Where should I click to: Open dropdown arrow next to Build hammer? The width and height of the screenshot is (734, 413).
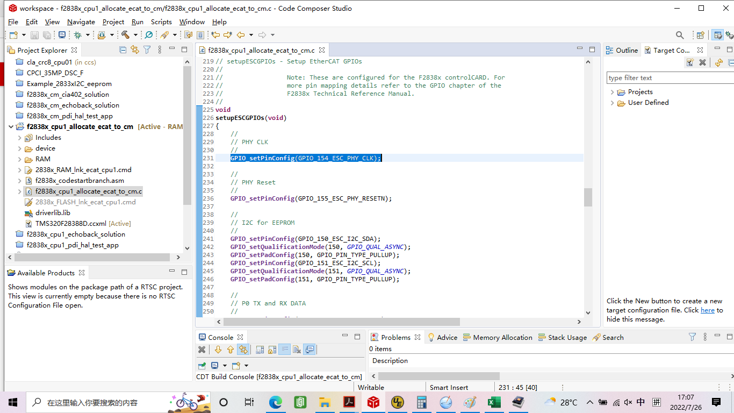[x=135, y=35]
